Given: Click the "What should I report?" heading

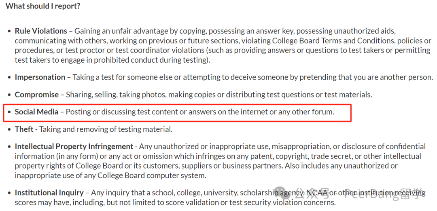Looking at the screenshot, I should (43, 6).
